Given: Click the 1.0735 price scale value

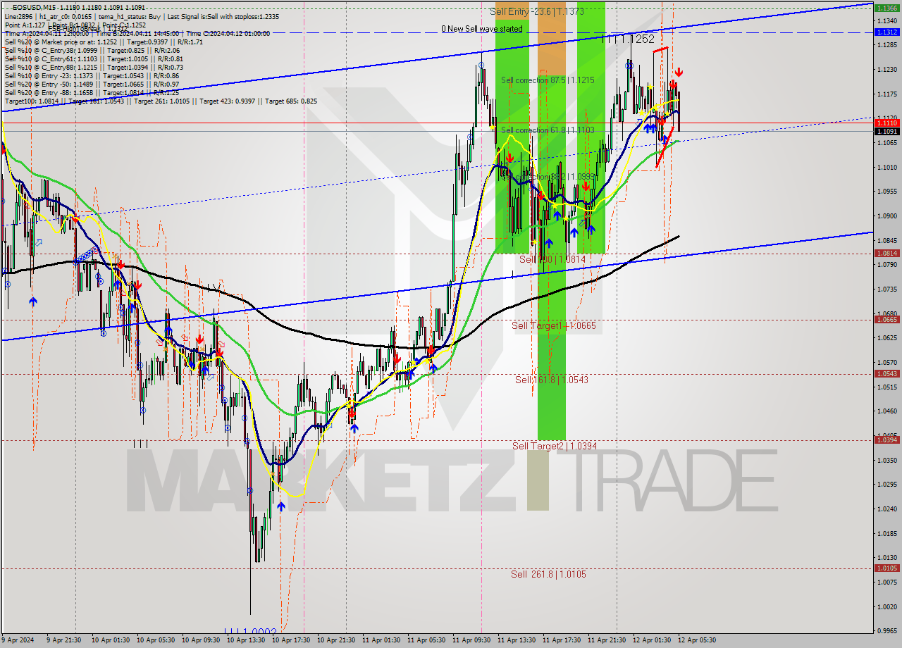Looking at the screenshot, I should click(x=886, y=289).
